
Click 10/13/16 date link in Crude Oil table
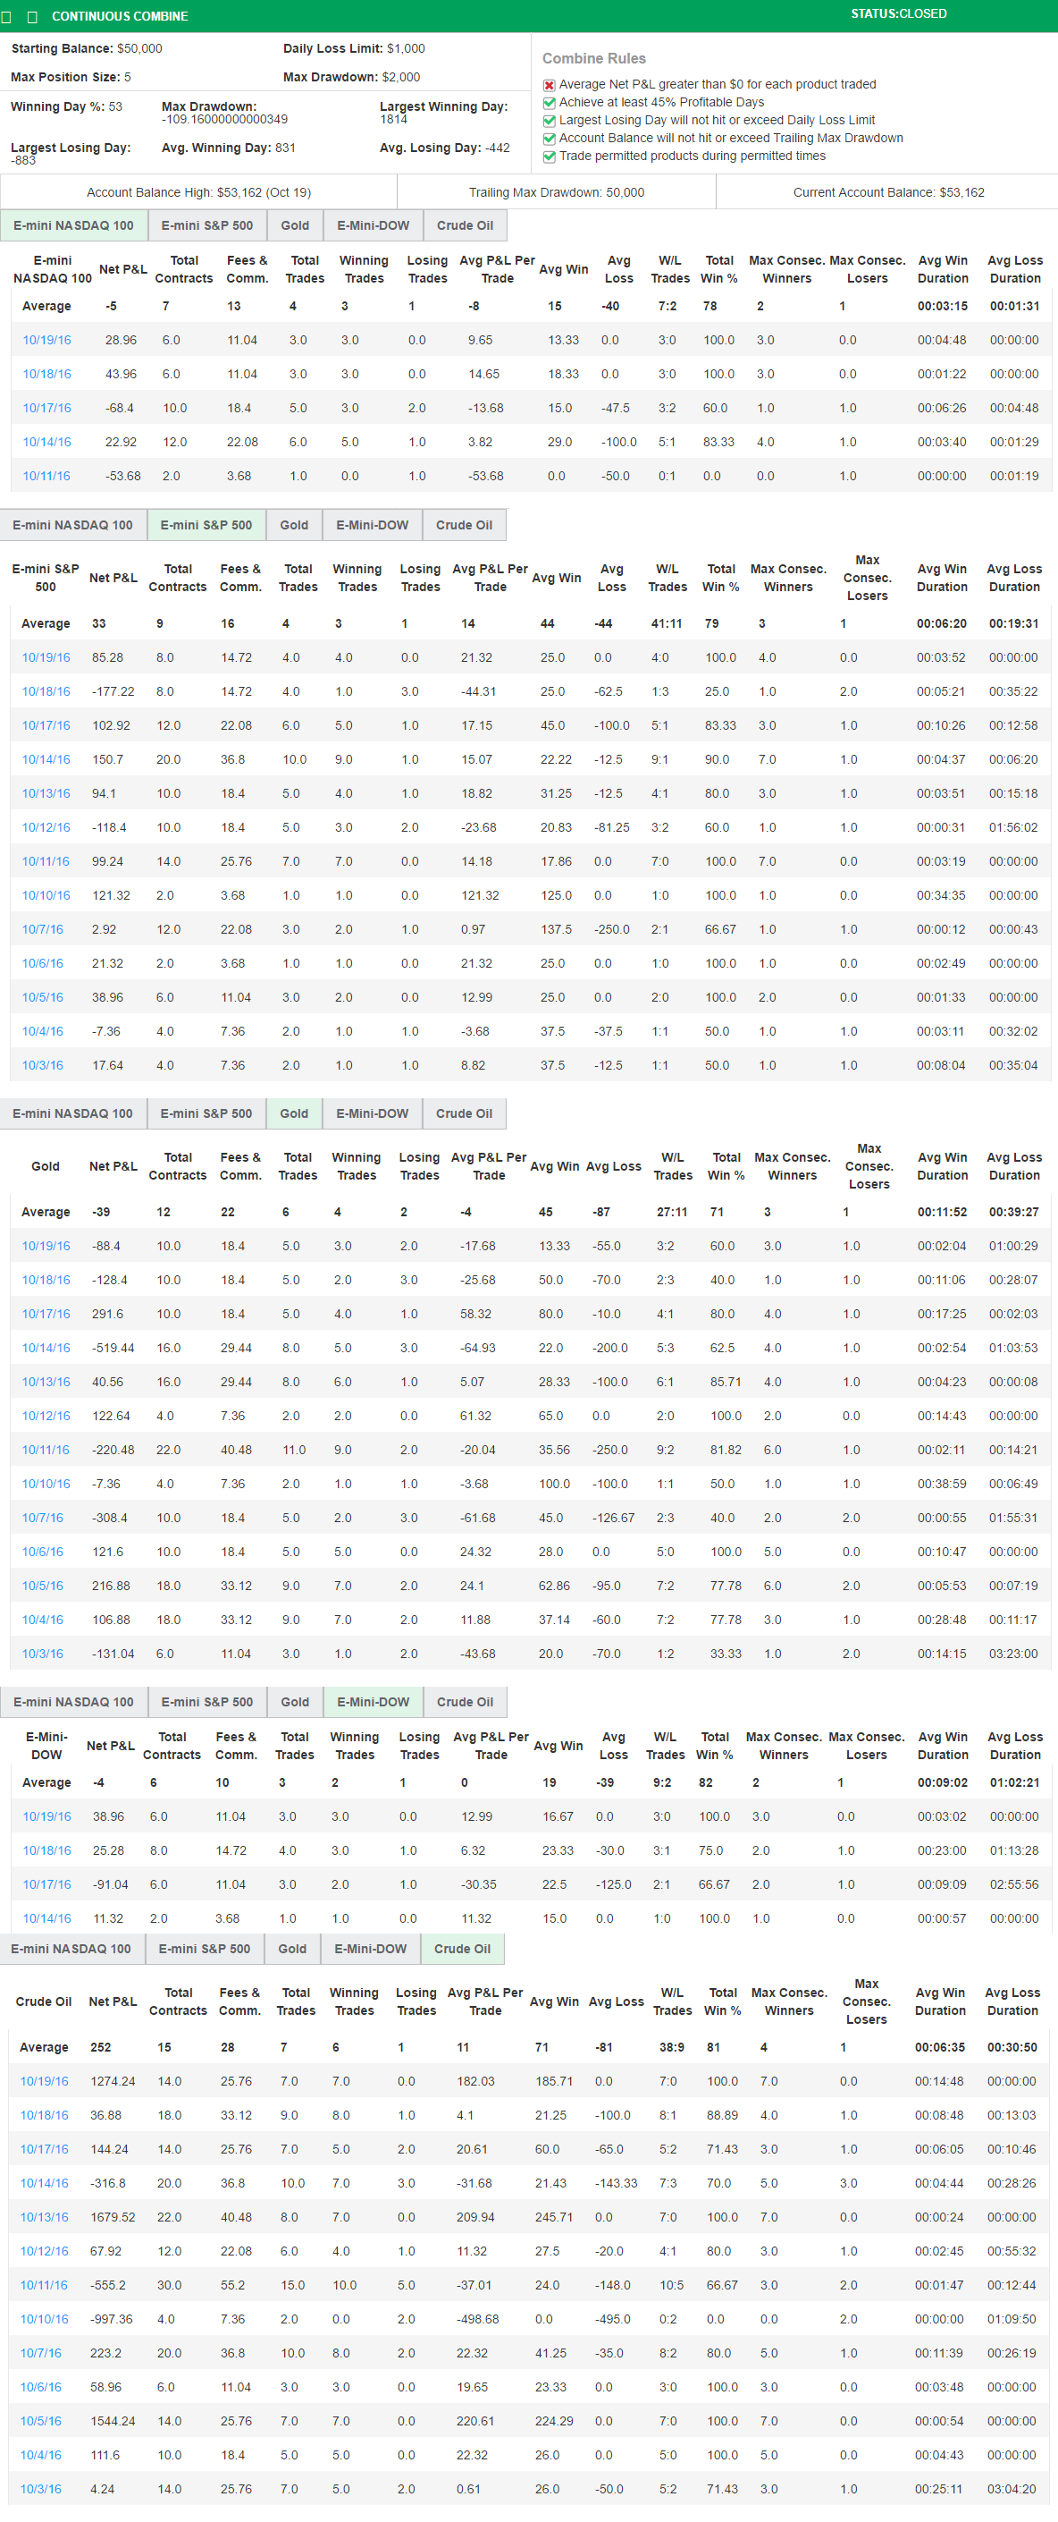click(x=44, y=2218)
